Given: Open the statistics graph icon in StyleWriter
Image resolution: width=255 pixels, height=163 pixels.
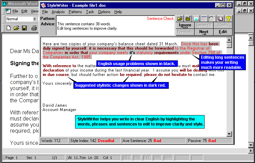Looking at the screenshot, I should (196, 19).
